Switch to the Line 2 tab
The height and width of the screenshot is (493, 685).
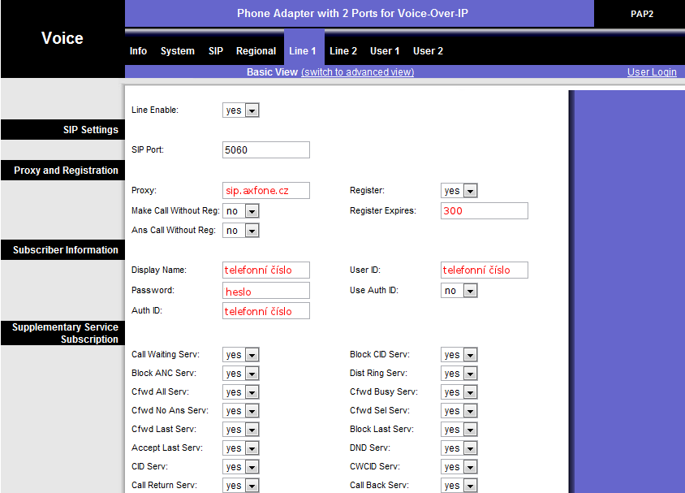343,51
